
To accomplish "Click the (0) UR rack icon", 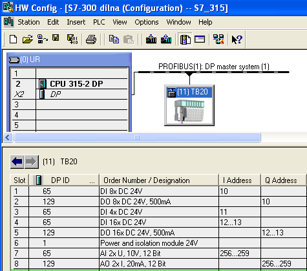I will click(x=14, y=60).
